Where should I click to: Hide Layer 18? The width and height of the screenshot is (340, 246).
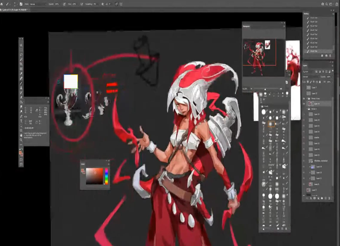pos(304,104)
